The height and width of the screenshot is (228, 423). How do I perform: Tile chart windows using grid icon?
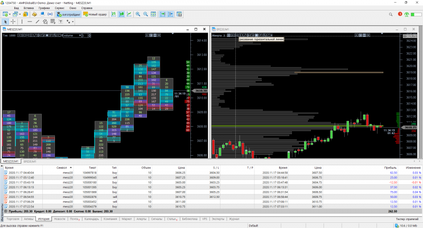coord(153,14)
